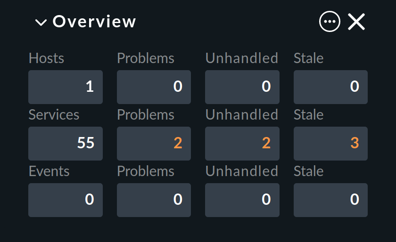Click the Services row label

(54, 115)
